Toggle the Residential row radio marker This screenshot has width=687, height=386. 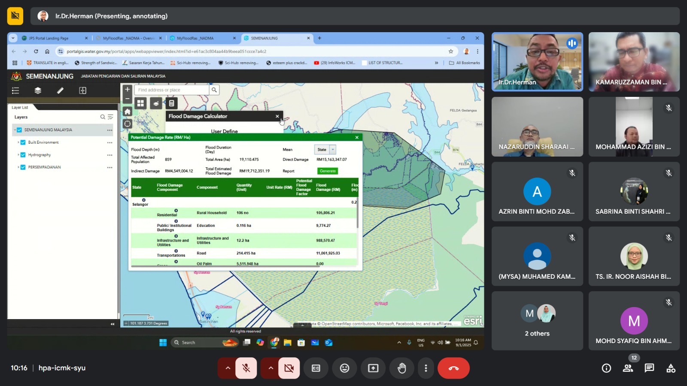pos(176,211)
